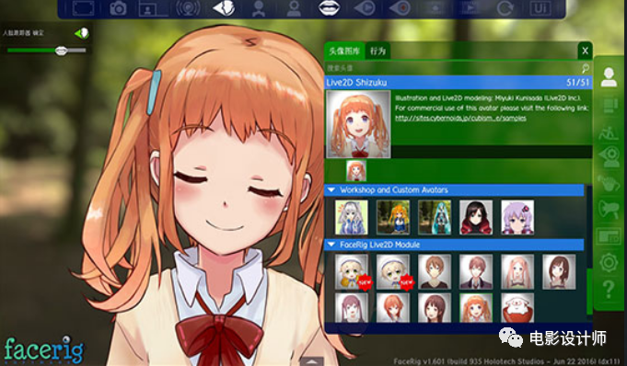
Task: Select the purple twin-tail girl avatar in bottom row
Action: pos(351,308)
